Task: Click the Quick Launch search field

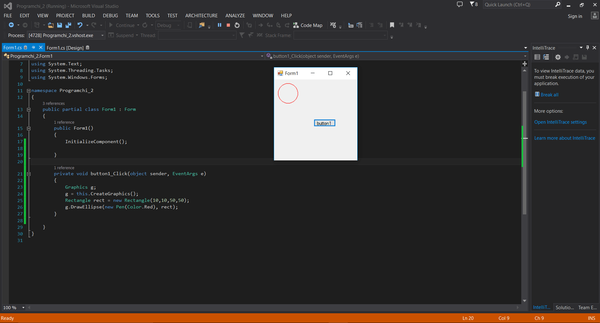Action: (x=519, y=4)
